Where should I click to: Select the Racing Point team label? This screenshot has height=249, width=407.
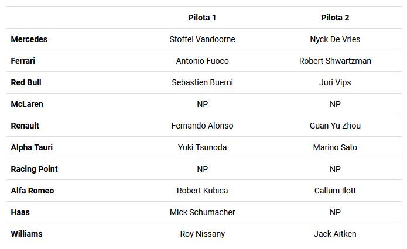point(35,169)
